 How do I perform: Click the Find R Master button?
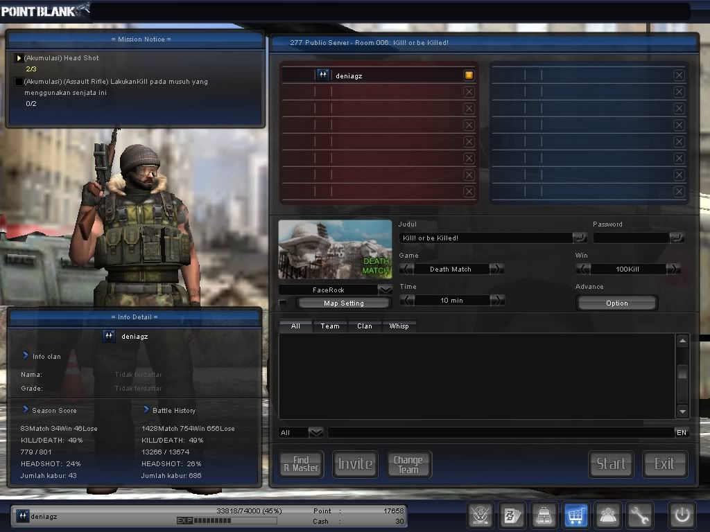[x=301, y=464]
